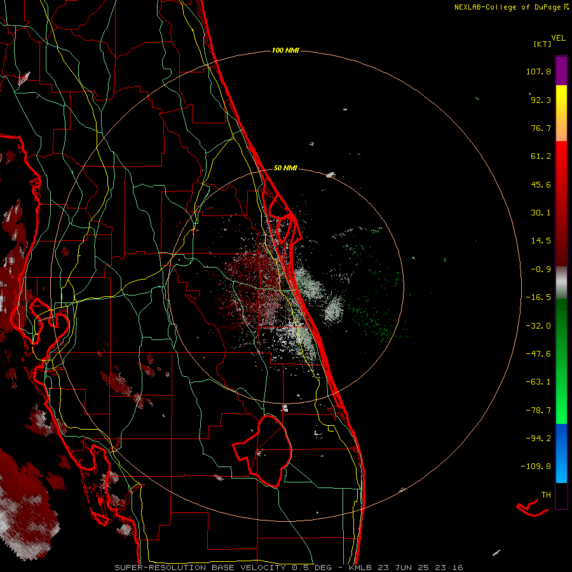Select the -16.5 legend value
This screenshot has width=572, height=572.
(x=538, y=297)
